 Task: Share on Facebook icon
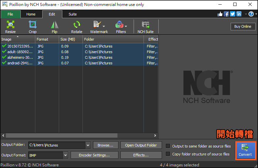[x=226, y=14]
